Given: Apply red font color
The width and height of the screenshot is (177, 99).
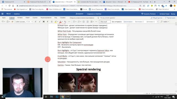Looking at the screenshot, I should (60, 22).
